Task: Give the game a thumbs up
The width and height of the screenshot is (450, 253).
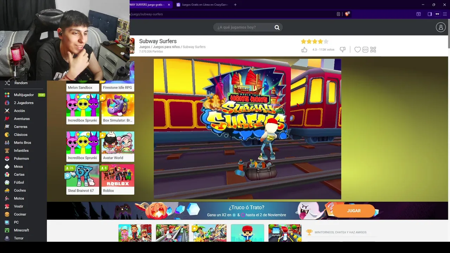Action: tap(304, 50)
